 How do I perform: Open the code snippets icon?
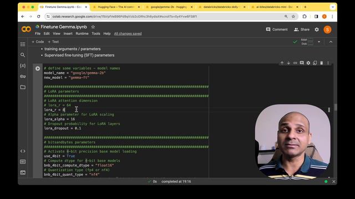click(23, 151)
